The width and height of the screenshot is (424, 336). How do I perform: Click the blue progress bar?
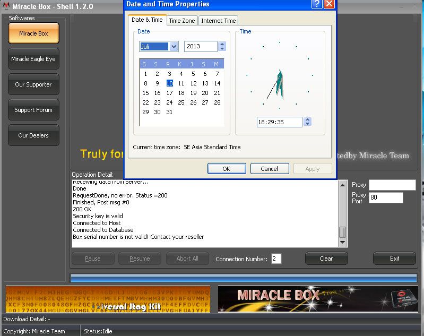pyautogui.click(x=244, y=278)
